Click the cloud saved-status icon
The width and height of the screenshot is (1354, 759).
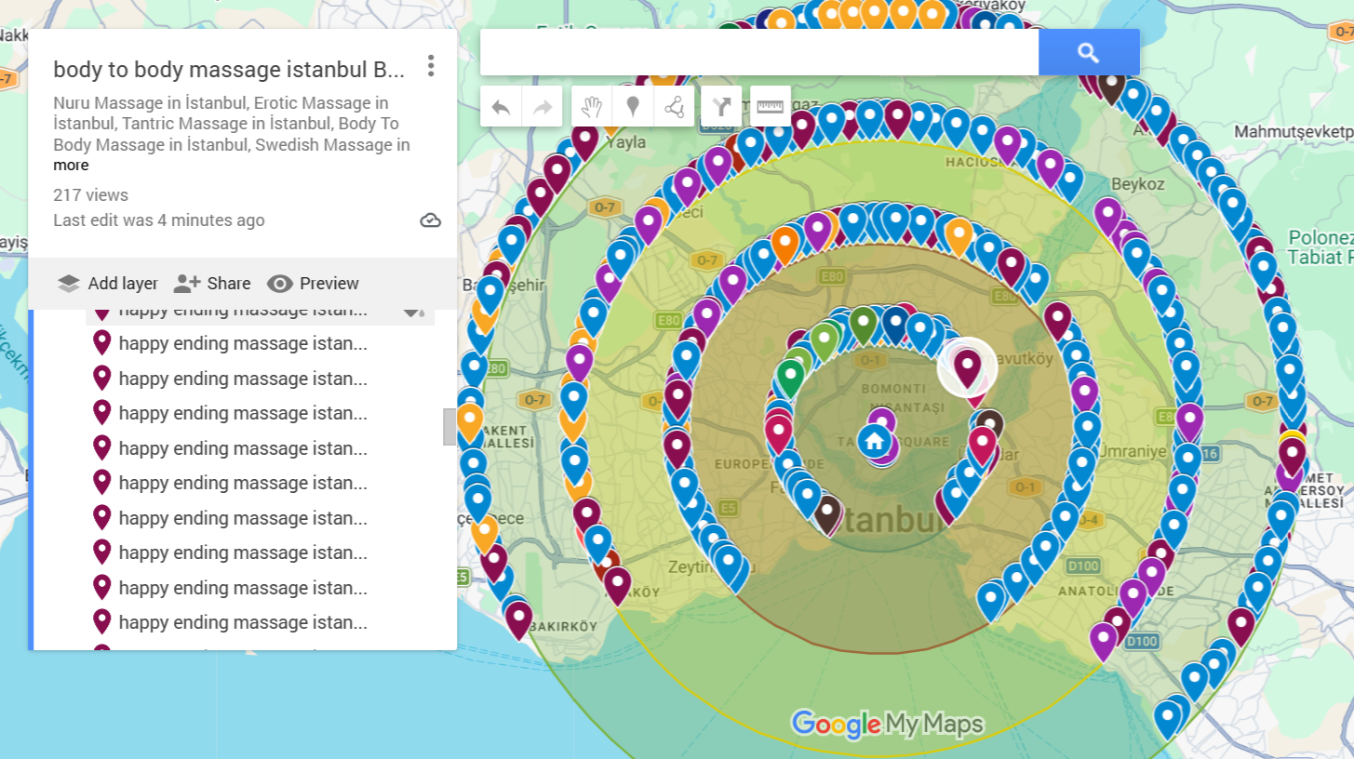click(x=430, y=220)
